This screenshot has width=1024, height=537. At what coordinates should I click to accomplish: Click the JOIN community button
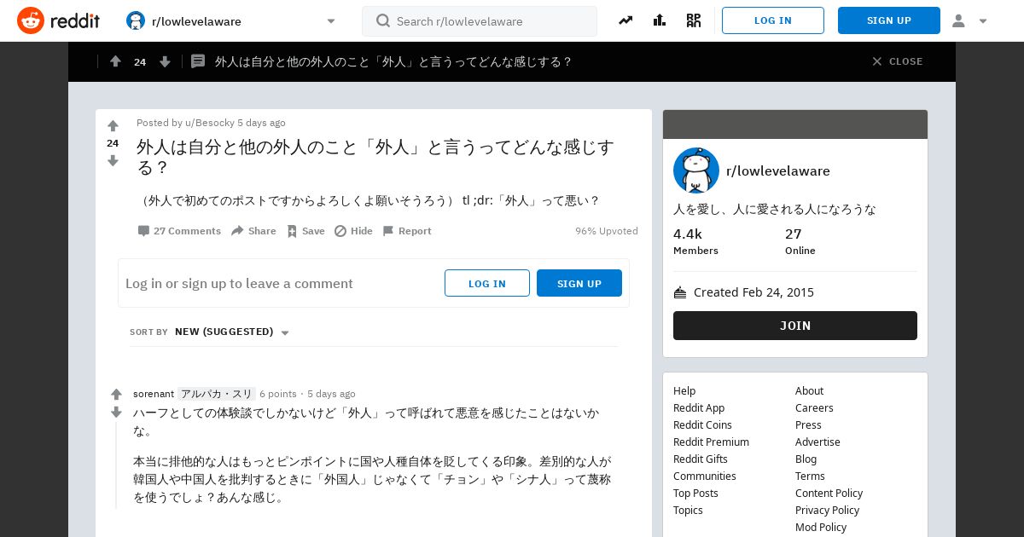coord(795,326)
